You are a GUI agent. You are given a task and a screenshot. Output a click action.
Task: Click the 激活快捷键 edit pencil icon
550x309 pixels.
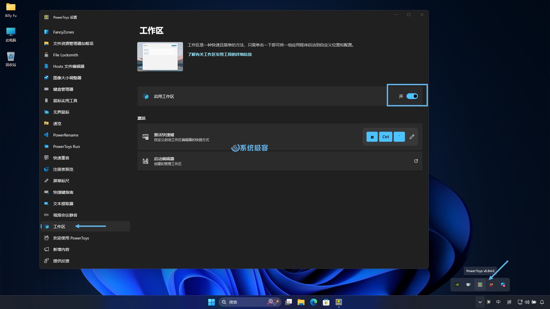pos(412,136)
